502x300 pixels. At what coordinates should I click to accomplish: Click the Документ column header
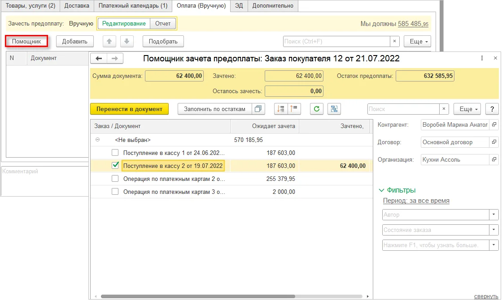[57, 58]
